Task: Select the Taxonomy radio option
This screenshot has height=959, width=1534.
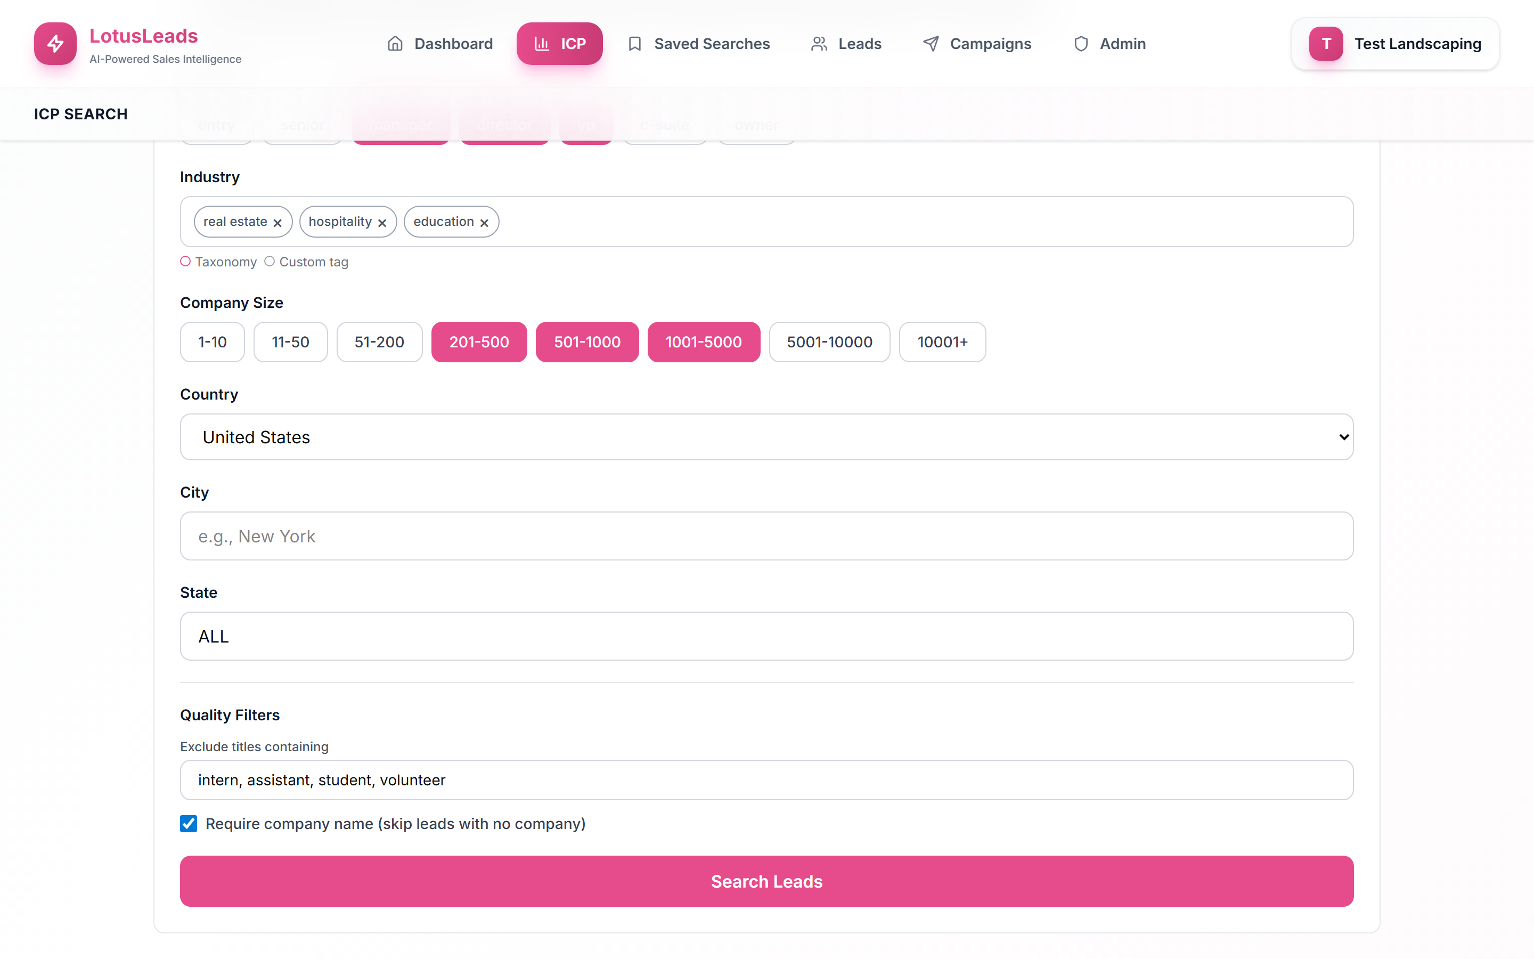Action: (x=185, y=261)
